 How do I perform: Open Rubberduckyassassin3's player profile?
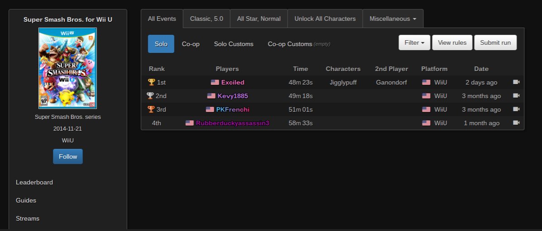coord(233,123)
